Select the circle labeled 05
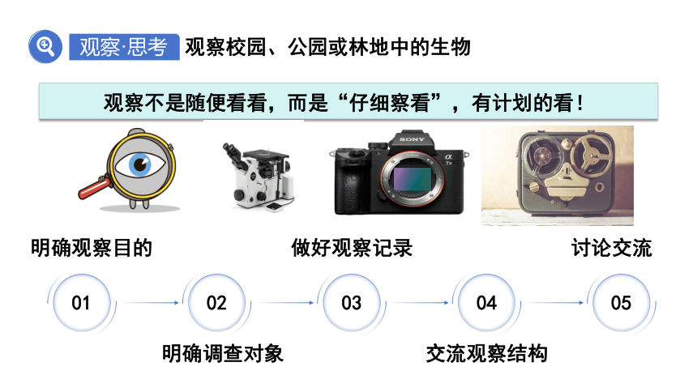Screen dimensions: 697x392 [621, 303]
